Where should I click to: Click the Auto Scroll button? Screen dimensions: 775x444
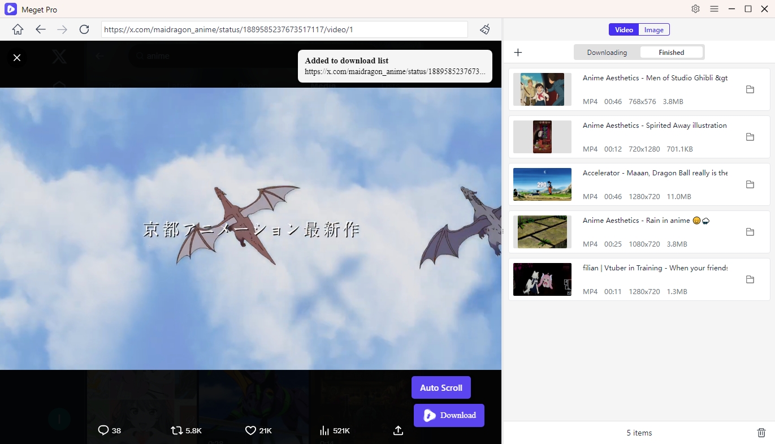(x=441, y=387)
